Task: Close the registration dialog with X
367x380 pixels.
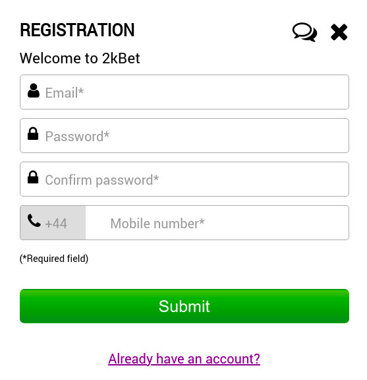Action: 339,32
